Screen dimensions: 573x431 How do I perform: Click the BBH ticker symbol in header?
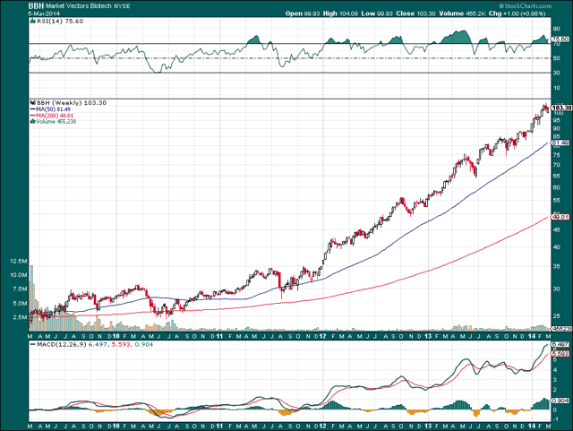36,6
